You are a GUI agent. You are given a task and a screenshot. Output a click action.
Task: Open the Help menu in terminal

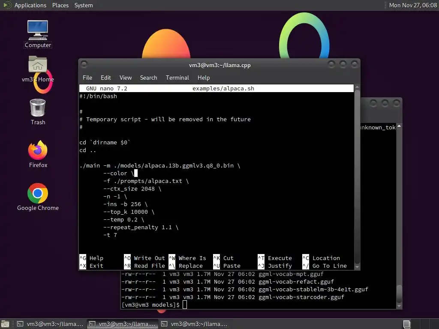click(204, 78)
